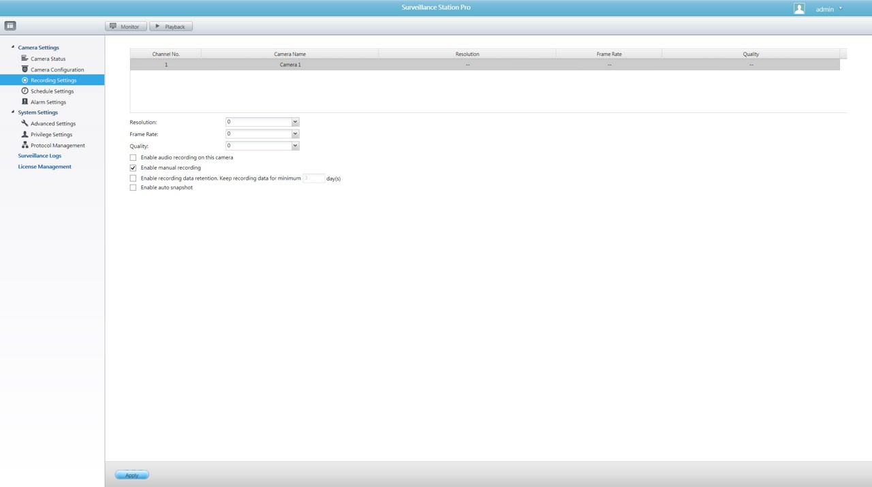
Task: Open Alarm Settings page
Action: [x=48, y=102]
